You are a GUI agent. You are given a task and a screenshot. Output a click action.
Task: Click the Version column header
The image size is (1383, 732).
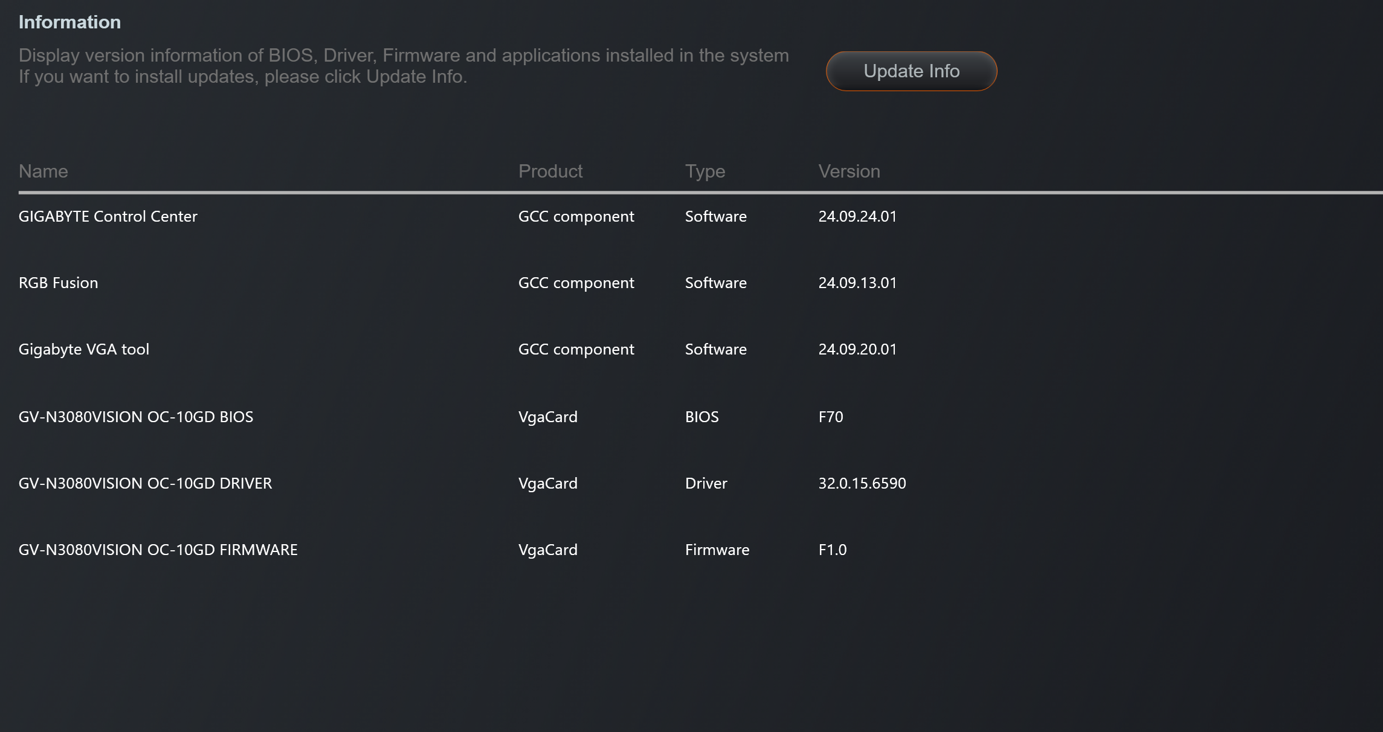tap(849, 172)
